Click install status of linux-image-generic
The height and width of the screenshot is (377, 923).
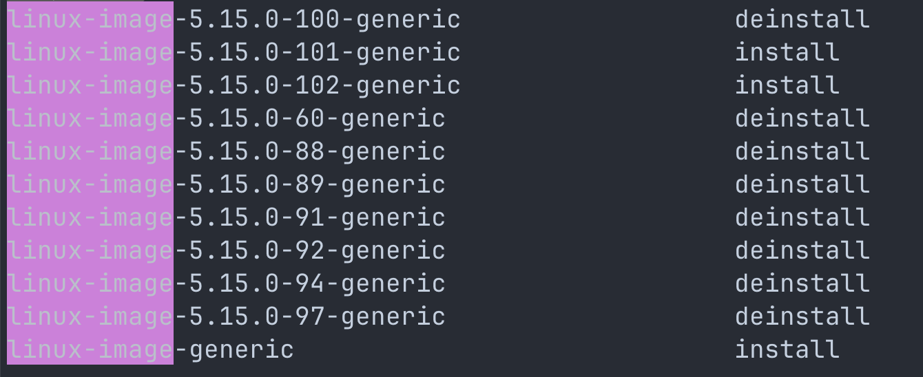point(787,349)
